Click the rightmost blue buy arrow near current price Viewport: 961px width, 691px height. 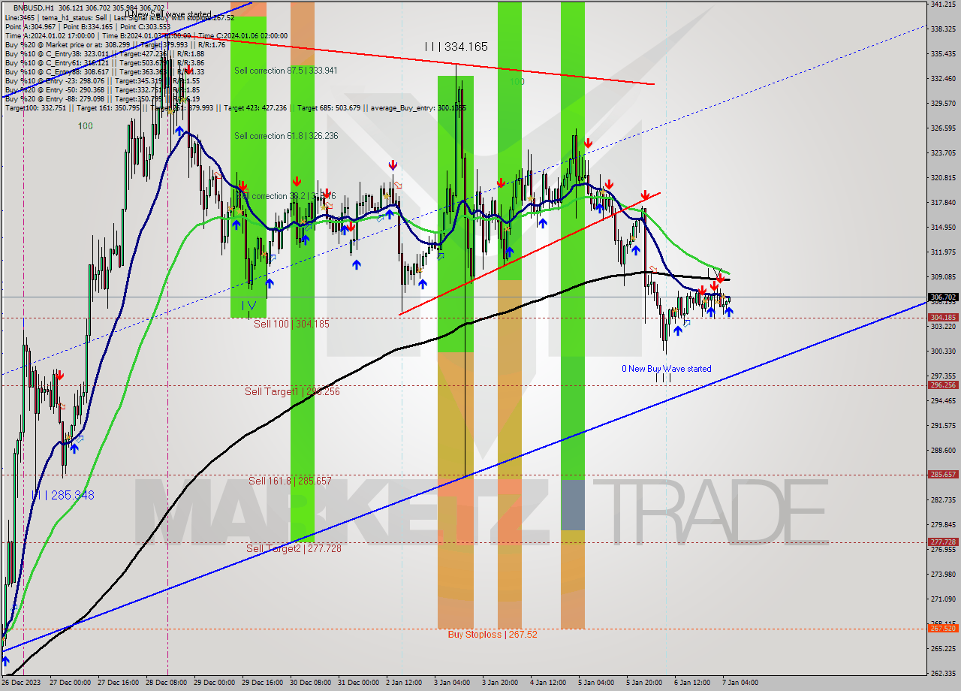[729, 312]
